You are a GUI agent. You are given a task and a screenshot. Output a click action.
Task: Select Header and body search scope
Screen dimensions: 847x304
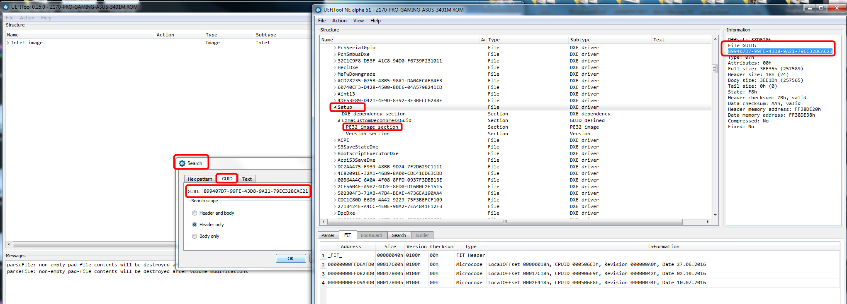pos(195,213)
